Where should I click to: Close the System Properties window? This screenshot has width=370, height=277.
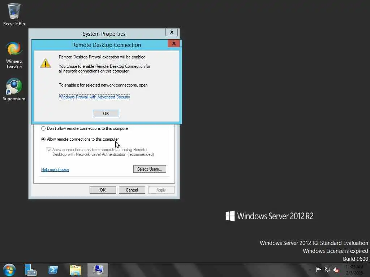coord(172,32)
